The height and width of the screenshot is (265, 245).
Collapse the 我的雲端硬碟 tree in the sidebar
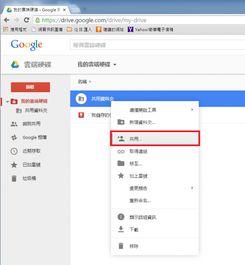pyautogui.click(x=7, y=102)
